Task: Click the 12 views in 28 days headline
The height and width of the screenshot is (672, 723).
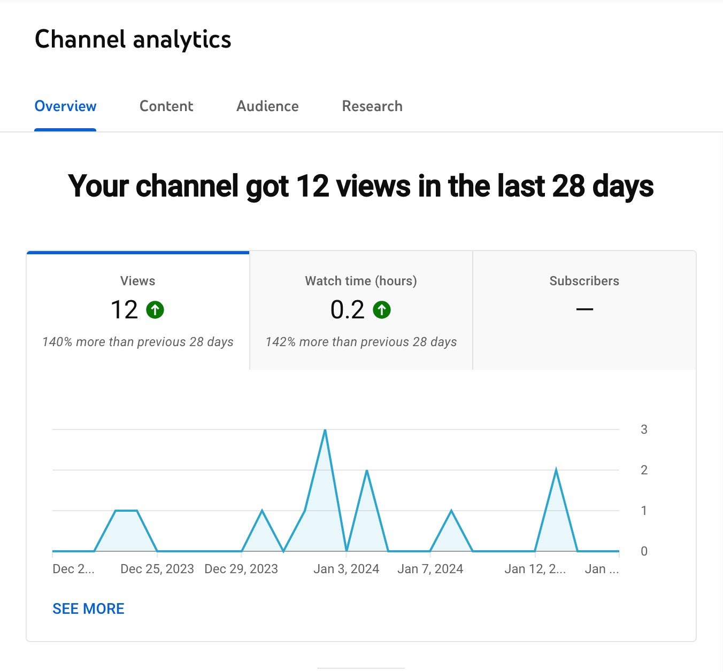Action: (x=361, y=186)
